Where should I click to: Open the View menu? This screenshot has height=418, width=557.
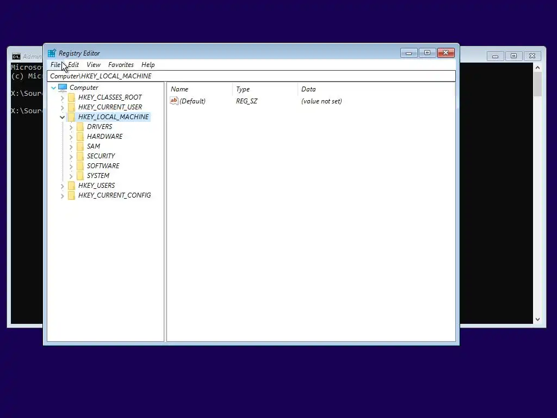[94, 65]
